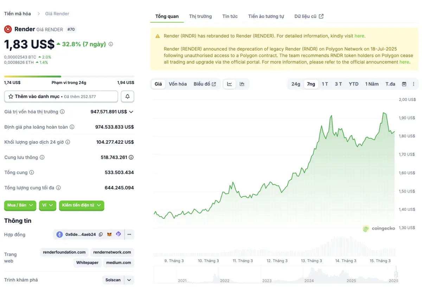
Task: Switch to candlestick chart view
Action: [x=242, y=84]
